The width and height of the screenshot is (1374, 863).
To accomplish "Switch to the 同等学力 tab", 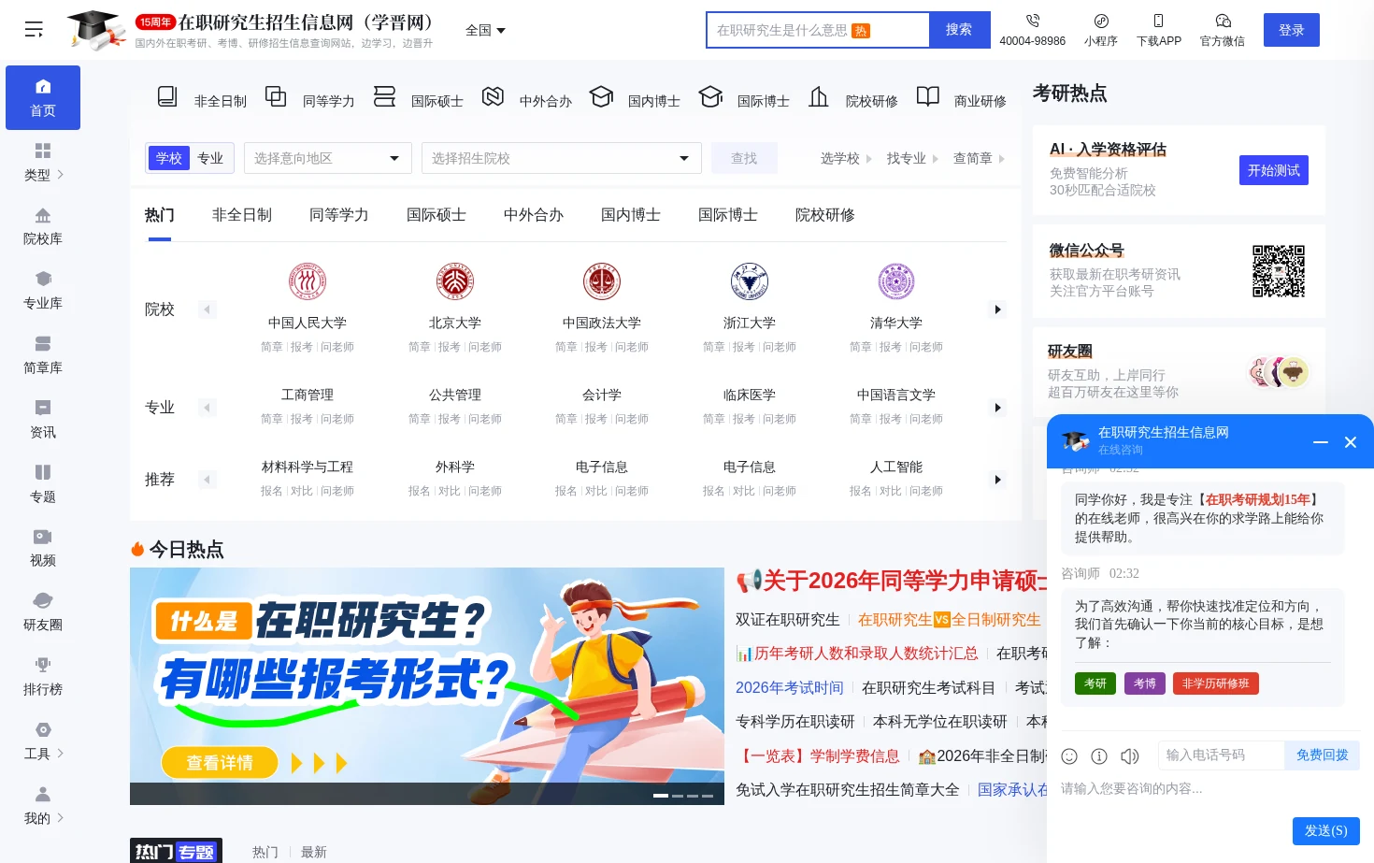I will coord(339,215).
